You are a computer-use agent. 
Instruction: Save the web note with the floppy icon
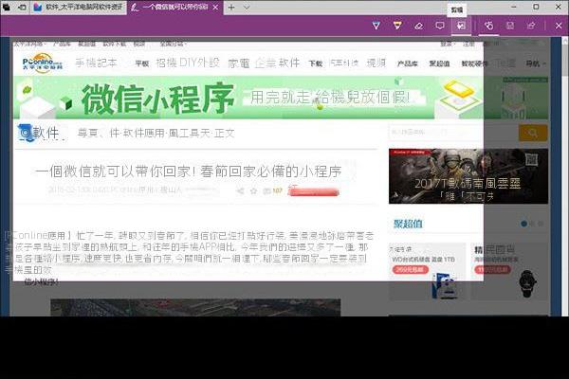pos(510,26)
